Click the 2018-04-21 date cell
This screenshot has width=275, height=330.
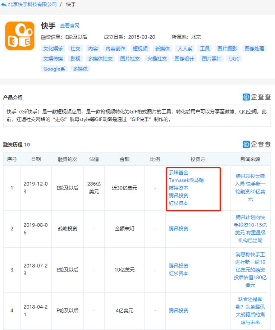(x=36, y=311)
